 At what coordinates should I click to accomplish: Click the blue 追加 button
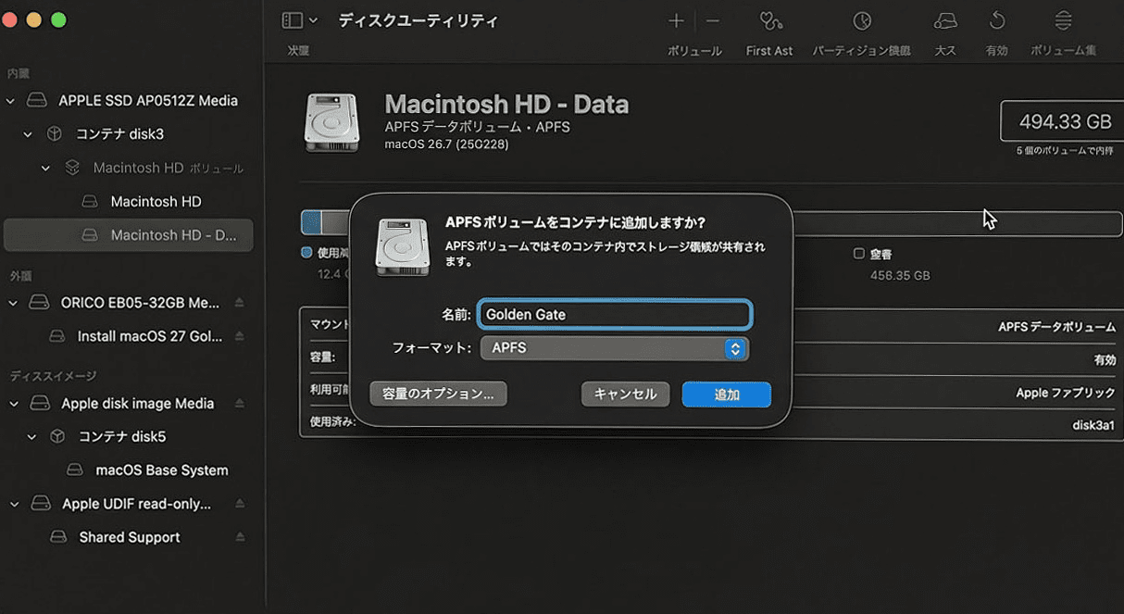tap(727, 394)
